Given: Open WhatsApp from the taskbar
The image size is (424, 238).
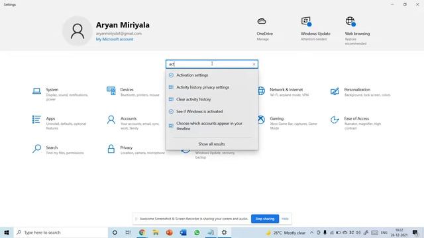Looking at the screenshot, I should click(x=197, y=232).
